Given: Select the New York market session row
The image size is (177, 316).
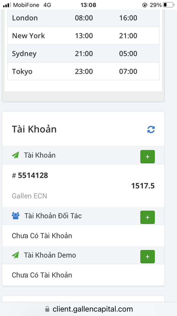Looking at the screenshot, I should [83, 36].
